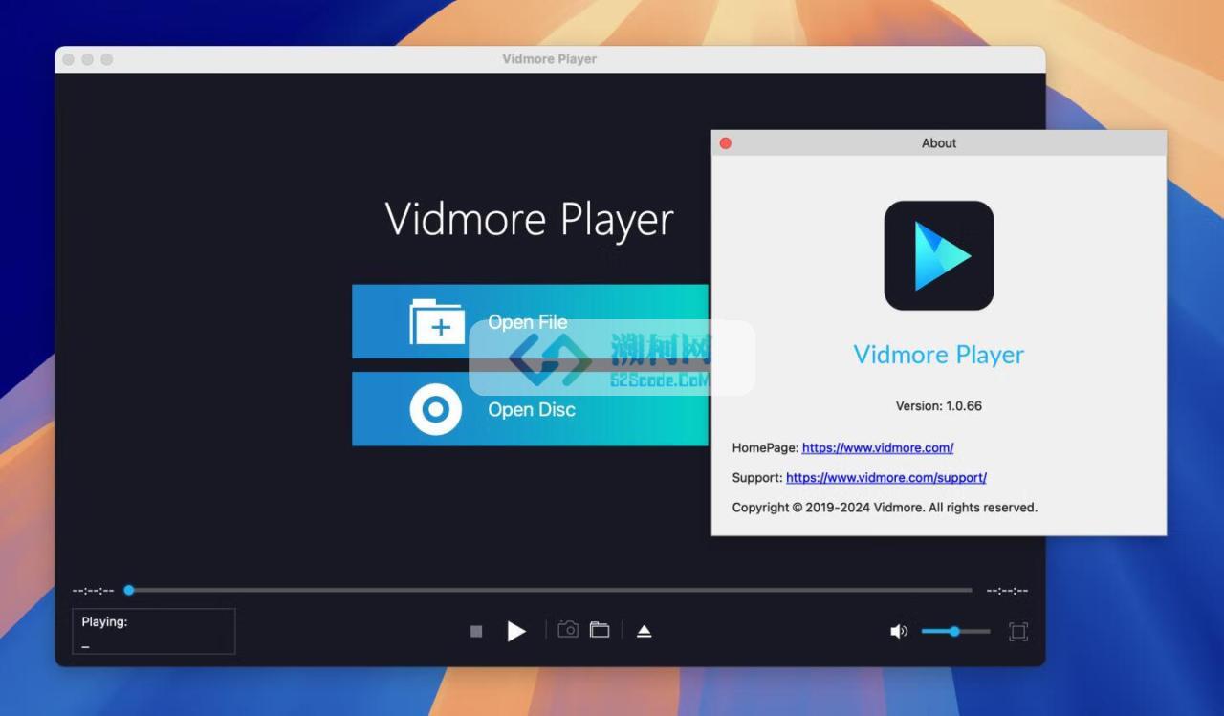Open the snapshot folder icon
1224x716 pixels.
tap(600, 630)
